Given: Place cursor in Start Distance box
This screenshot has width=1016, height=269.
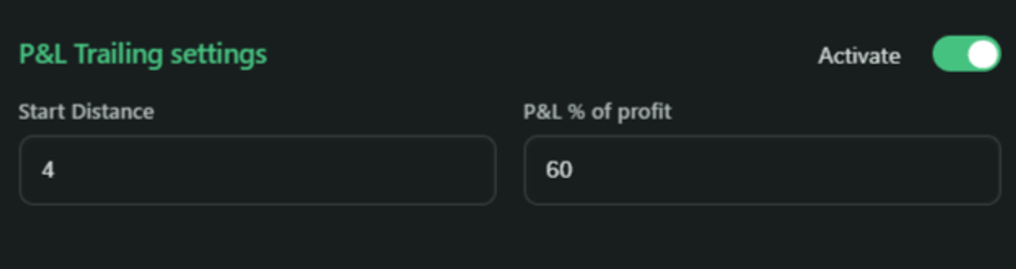Looking at the screenshot, I should click(257, 170).
